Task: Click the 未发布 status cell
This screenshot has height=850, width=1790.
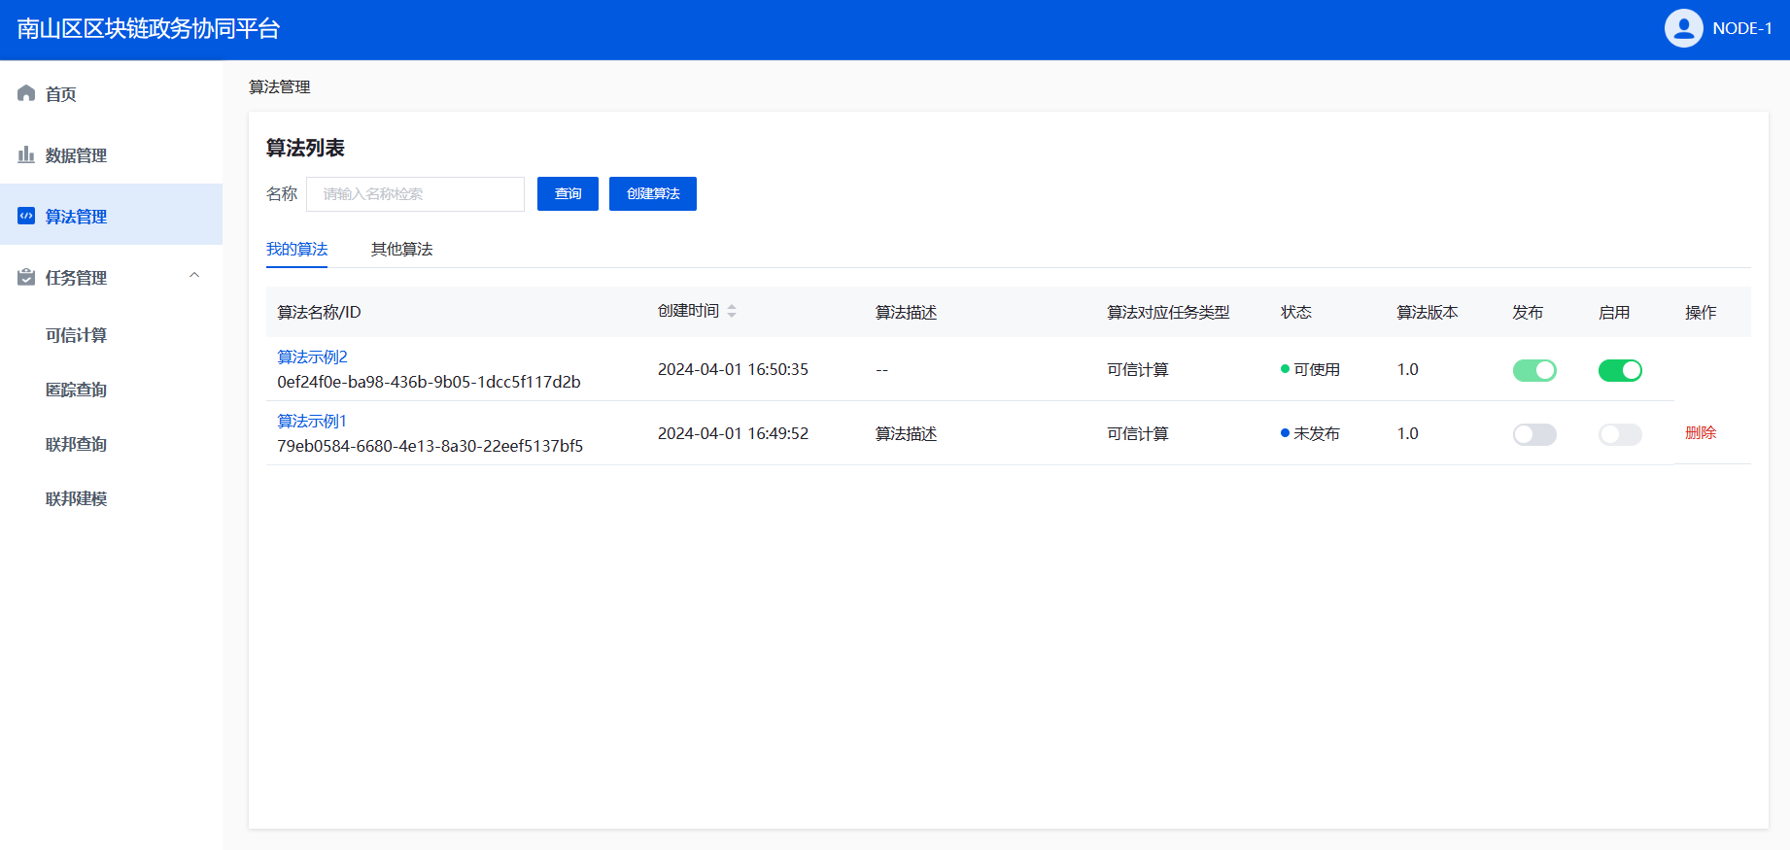Action: pyautogui.click(x=1310, y=433)
